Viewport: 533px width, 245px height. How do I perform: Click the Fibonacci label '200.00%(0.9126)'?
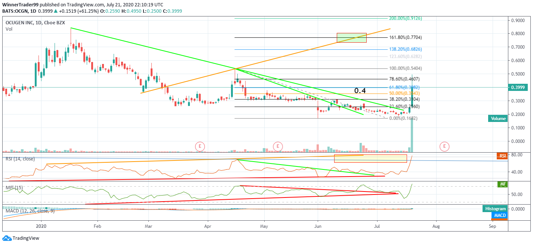click(406, 18)
